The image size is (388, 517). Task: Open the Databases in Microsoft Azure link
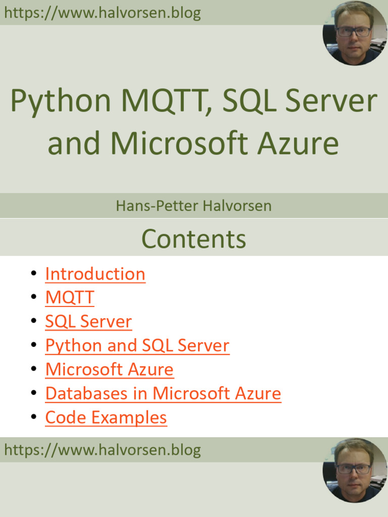(163, 393)
